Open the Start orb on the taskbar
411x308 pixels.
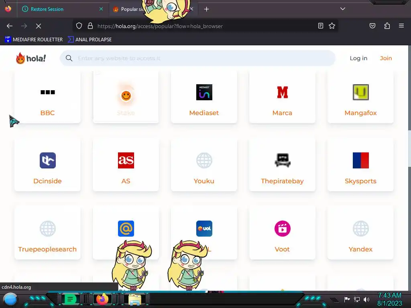[10, 299]
